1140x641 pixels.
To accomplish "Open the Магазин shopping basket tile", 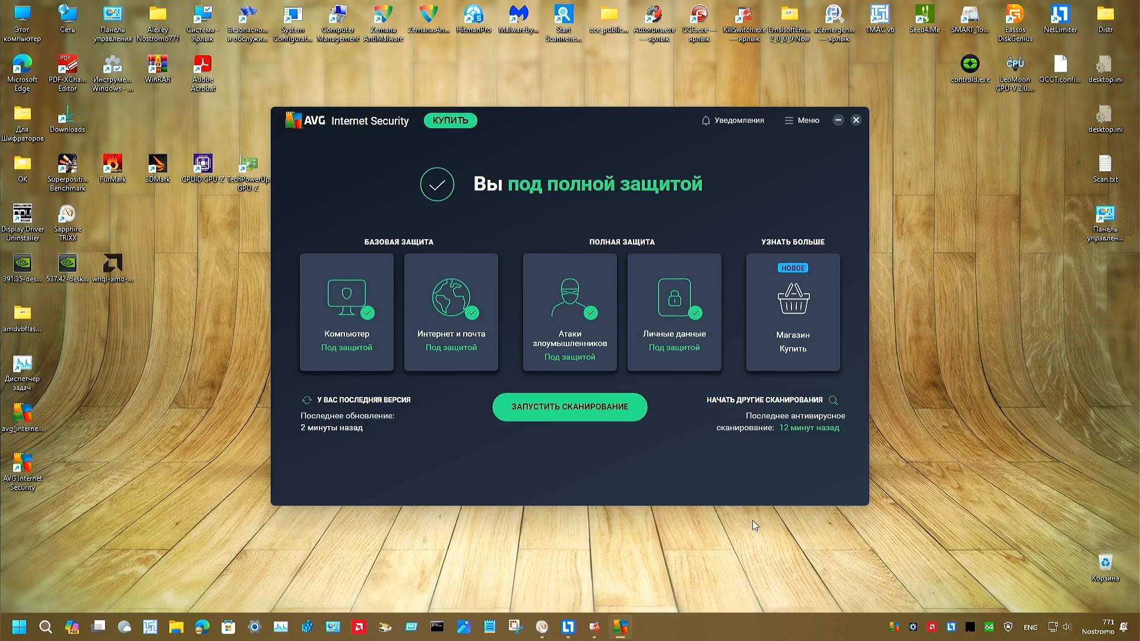I will click(x=792, y=312).
